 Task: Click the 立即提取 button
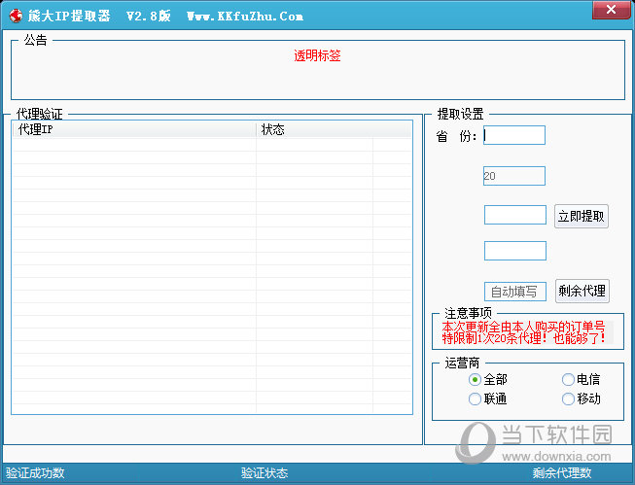coord(582,216)
